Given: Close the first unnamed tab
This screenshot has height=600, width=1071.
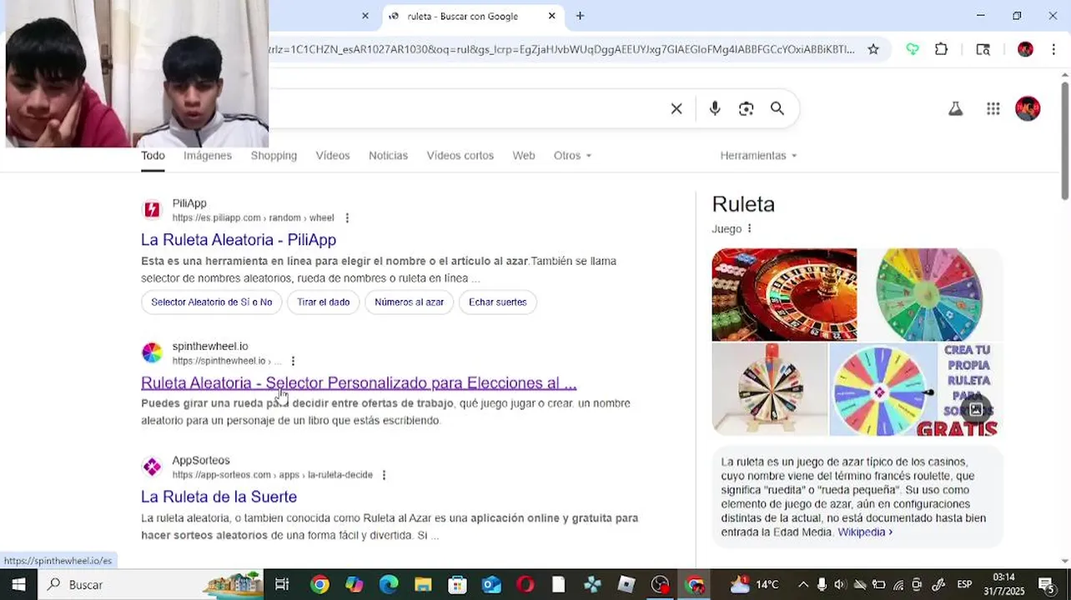Looking at the screenshot, I should 365,16.
